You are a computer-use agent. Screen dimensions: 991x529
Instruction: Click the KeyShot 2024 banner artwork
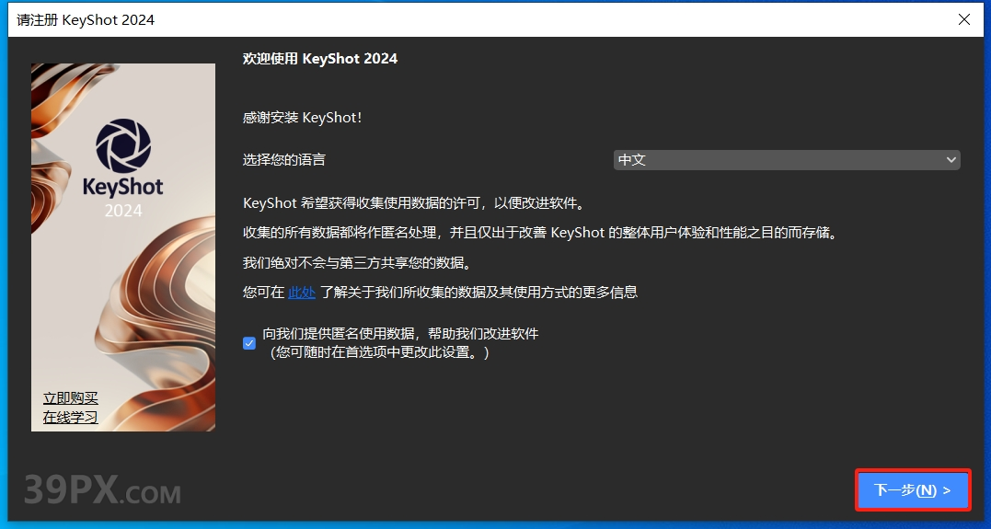[123, 304]
